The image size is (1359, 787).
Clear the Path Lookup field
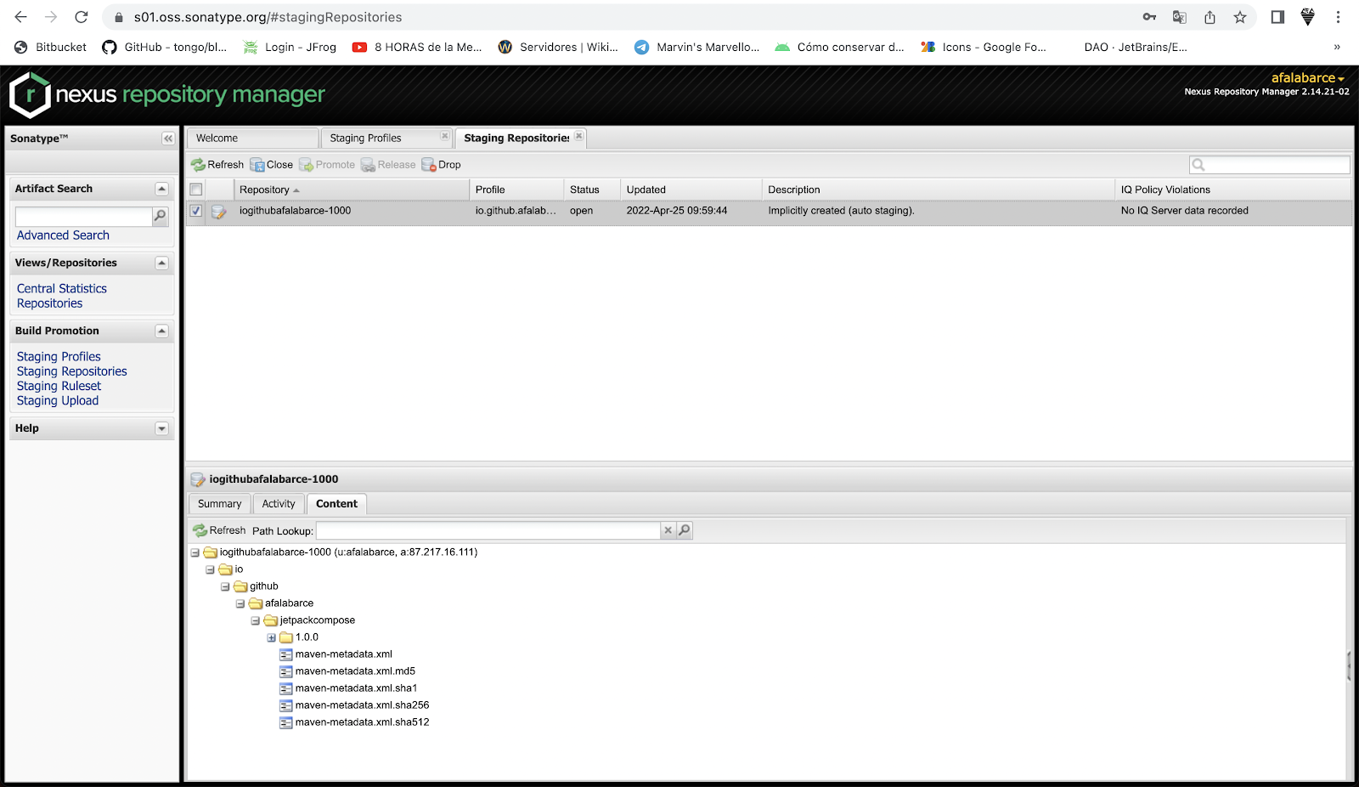click(668, 530)
